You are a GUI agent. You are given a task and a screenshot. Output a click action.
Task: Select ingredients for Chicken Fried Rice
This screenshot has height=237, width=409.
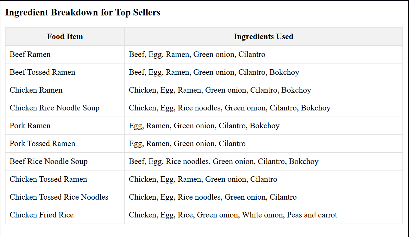point(233,215)
